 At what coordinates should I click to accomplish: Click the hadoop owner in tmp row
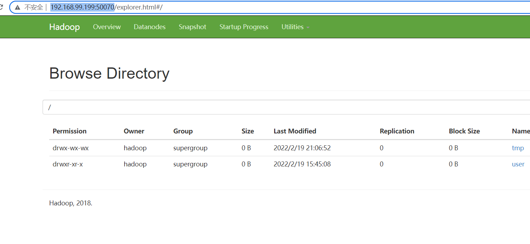(x=135, y=148)
